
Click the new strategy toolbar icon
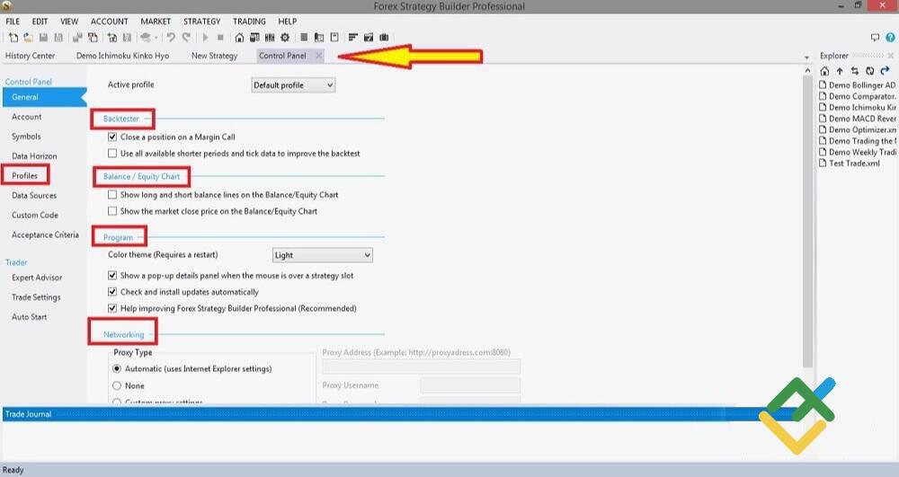click(x=13, y=38)
